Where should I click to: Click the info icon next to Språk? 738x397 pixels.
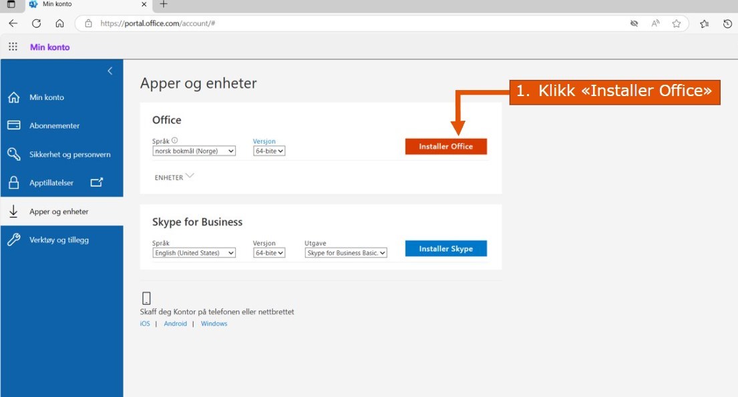[174, 140]
